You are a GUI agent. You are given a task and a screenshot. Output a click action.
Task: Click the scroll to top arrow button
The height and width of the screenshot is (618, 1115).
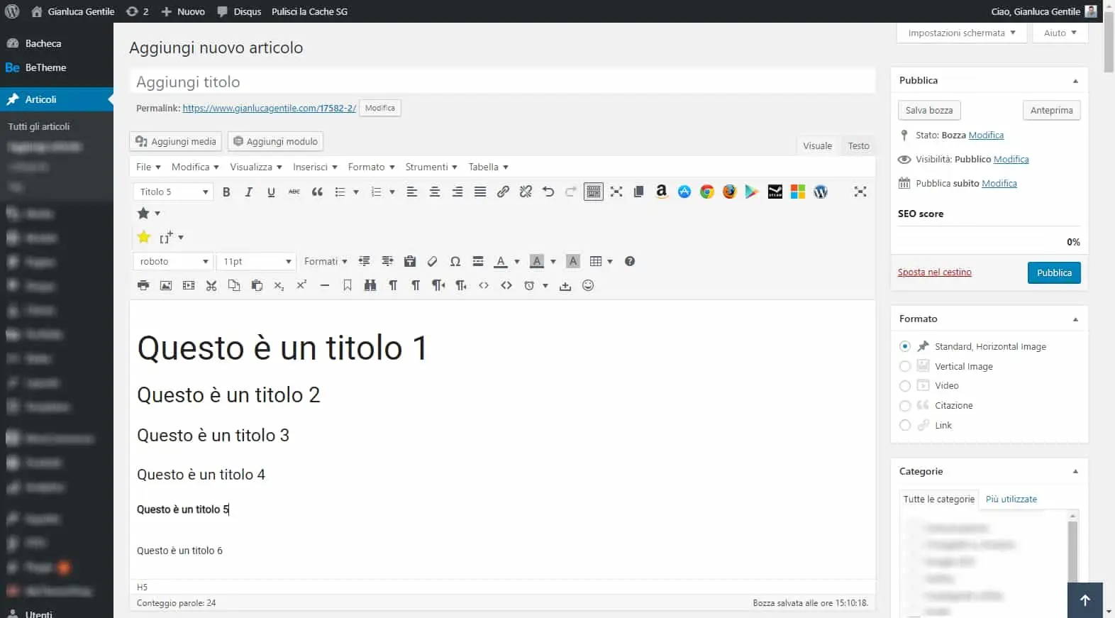click(x=1085, y=600)
